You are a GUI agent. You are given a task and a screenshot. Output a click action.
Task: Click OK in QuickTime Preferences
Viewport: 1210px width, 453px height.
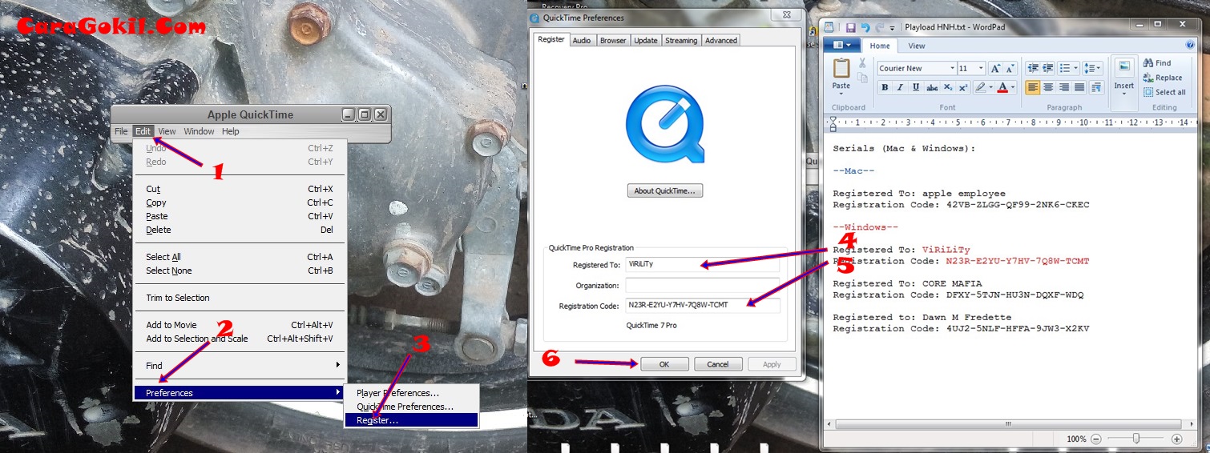664,364
